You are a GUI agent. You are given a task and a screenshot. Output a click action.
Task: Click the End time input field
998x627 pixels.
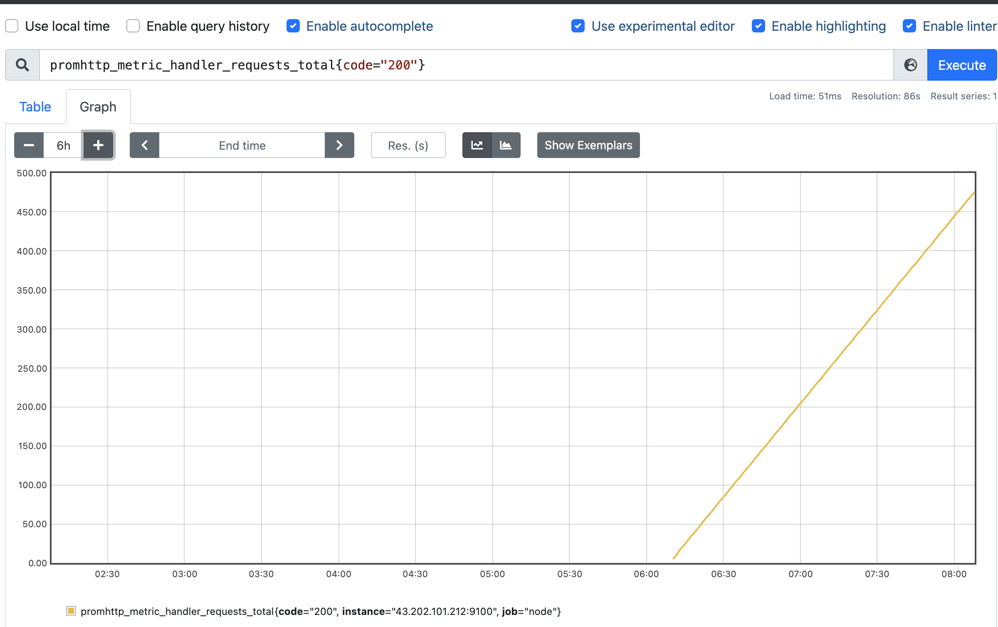[242, 145]
